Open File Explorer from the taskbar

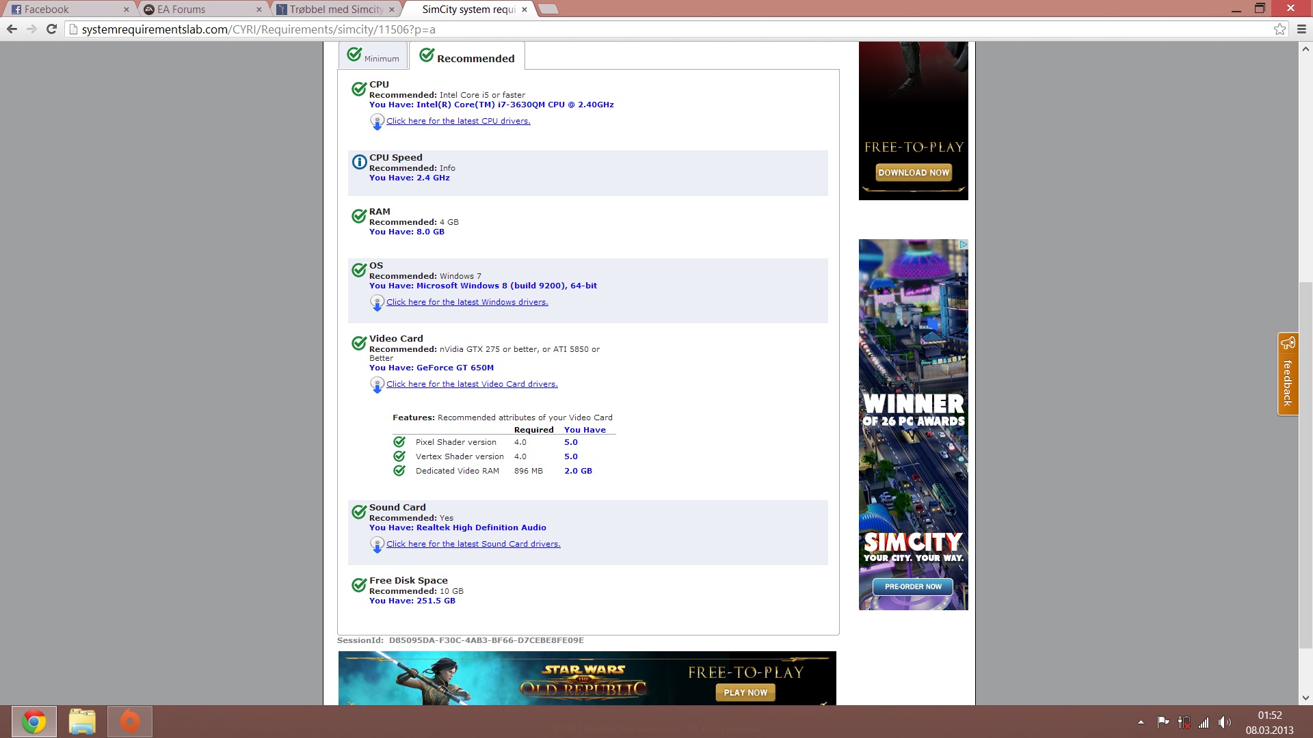(82, 722)
